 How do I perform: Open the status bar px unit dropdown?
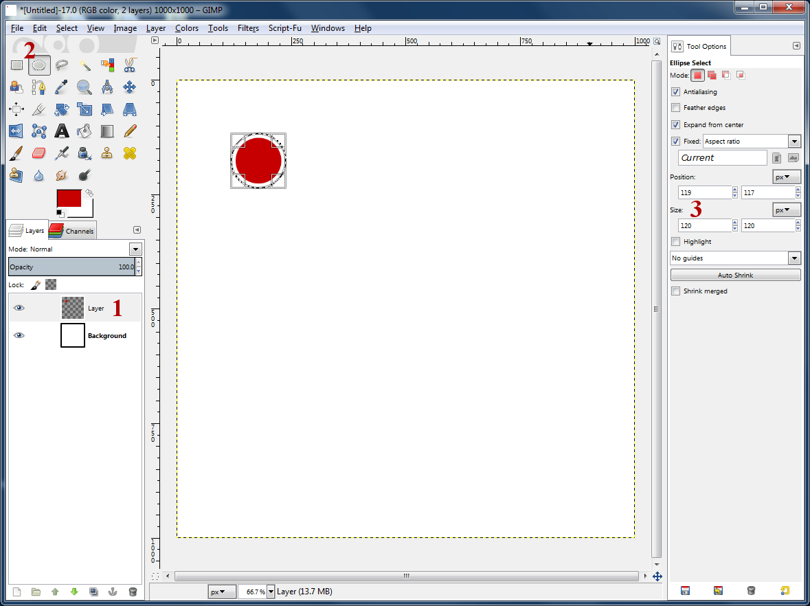pos(222,592)
